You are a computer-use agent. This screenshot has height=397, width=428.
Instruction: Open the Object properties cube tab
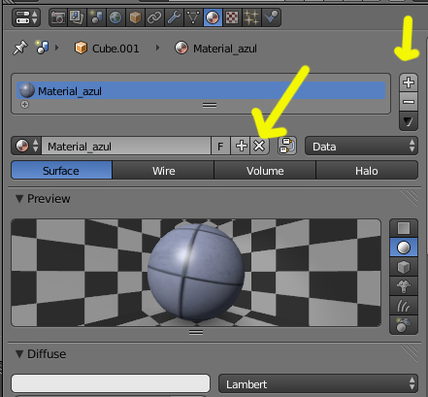tap(135, 17)
